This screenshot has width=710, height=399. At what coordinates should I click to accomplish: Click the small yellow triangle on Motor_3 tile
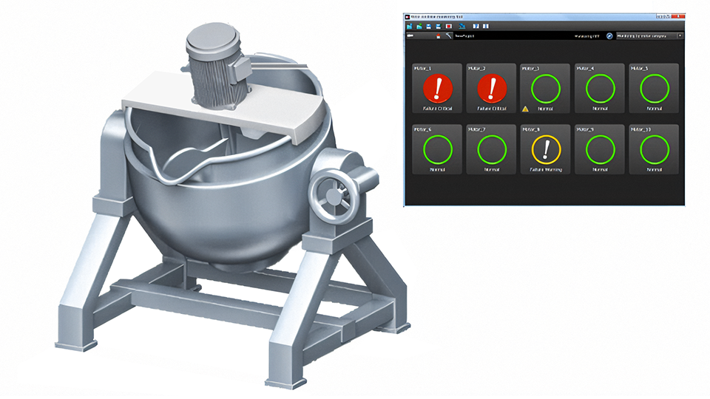pyautogui.click(x=525, y=109)
